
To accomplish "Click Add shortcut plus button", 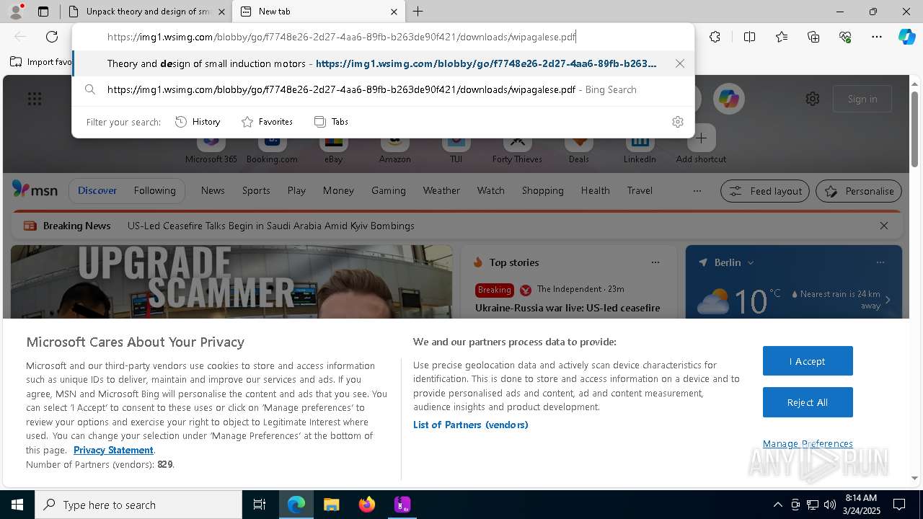I will pyautogui.click(x=701, y=138).
